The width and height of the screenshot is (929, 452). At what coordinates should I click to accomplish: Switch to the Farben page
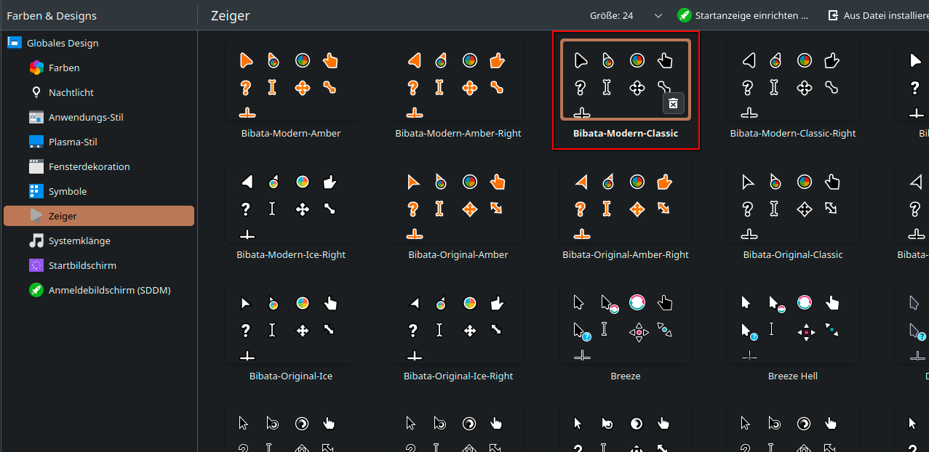pyautogui.click(x=99, y=68)
